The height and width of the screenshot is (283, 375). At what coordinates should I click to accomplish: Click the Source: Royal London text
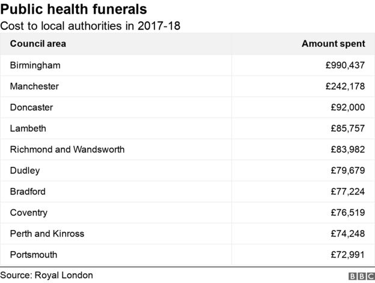(x=47, y=275)
